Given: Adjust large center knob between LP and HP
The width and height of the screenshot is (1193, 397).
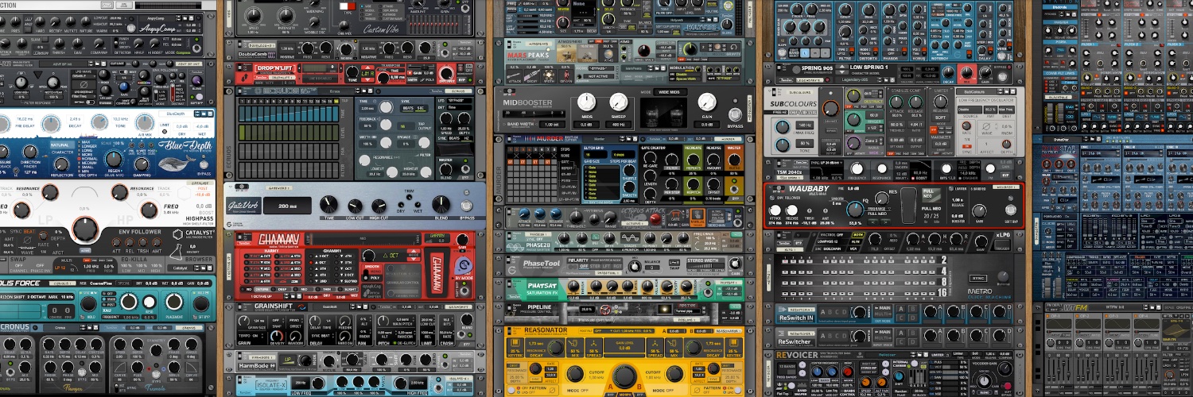Looking at the screenshot, I should click(x=85, y=229).
